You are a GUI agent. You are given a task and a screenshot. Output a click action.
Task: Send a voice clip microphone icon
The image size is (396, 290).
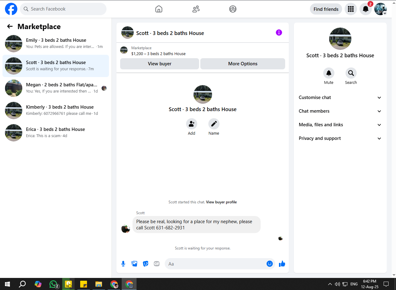tap(123, 264)
